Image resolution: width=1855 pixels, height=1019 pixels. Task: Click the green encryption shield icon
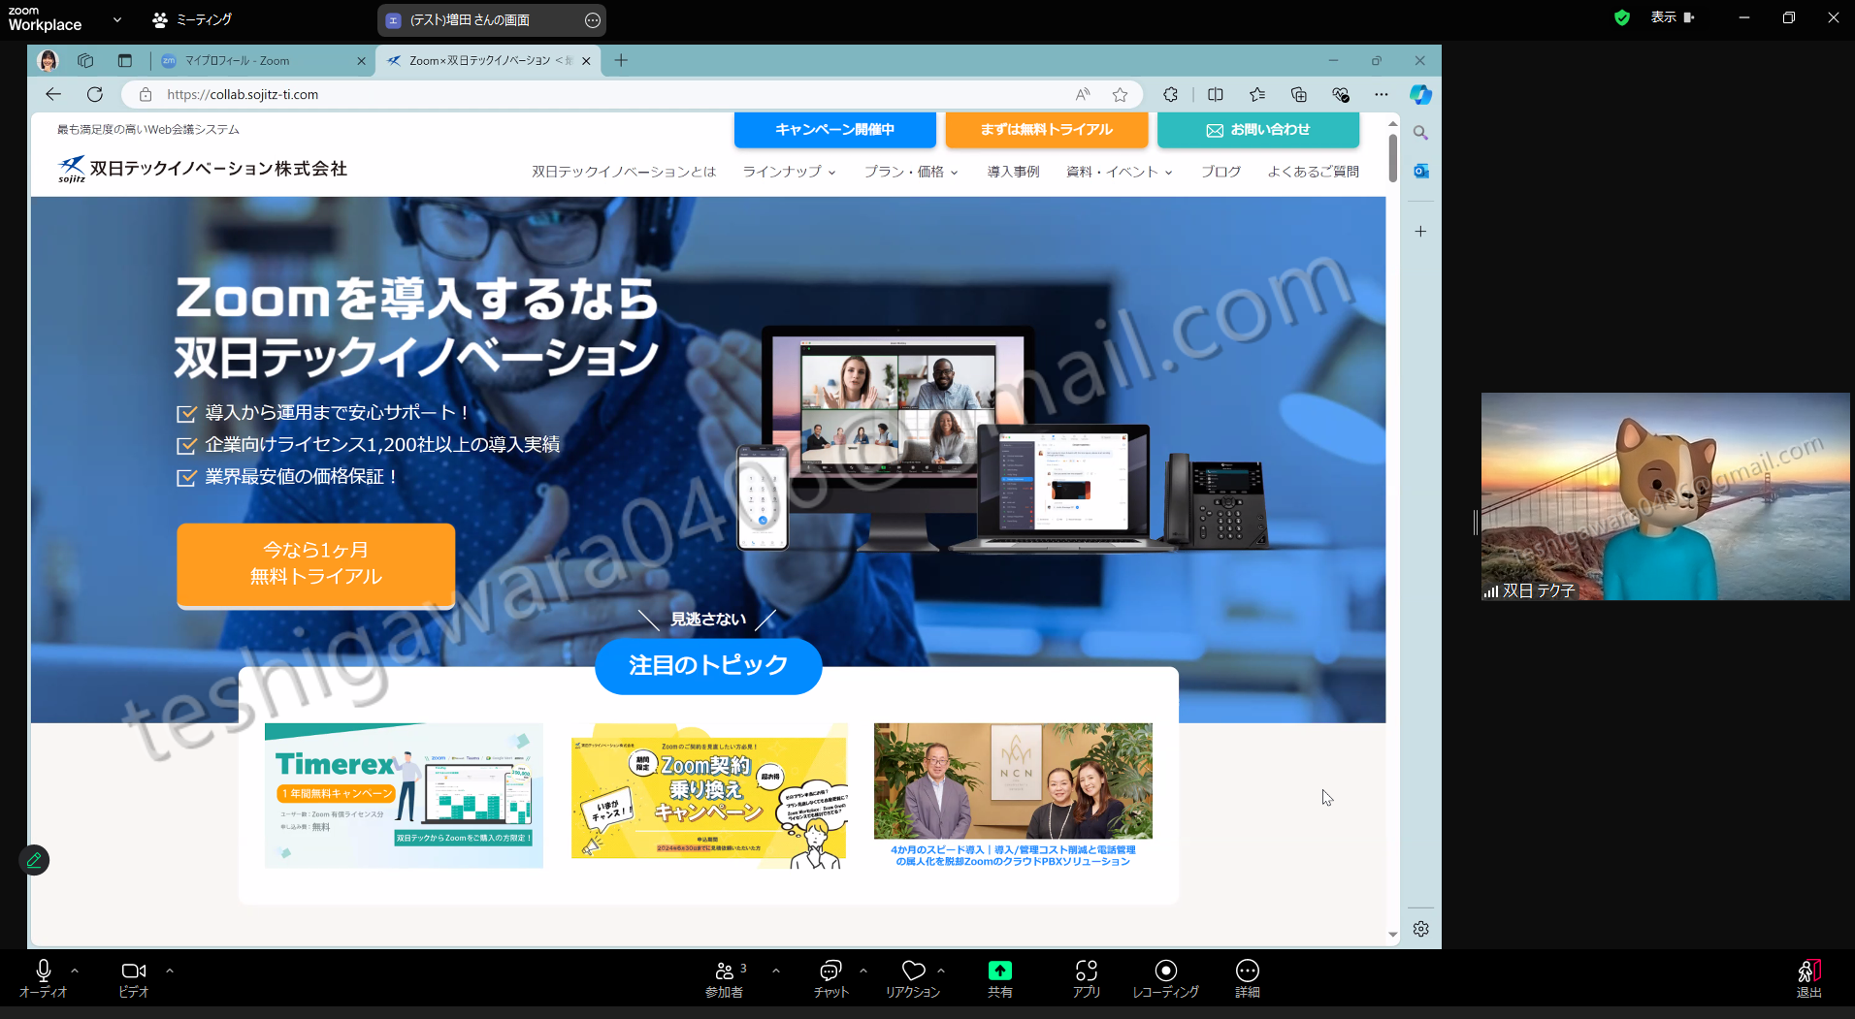(1622, 17)
